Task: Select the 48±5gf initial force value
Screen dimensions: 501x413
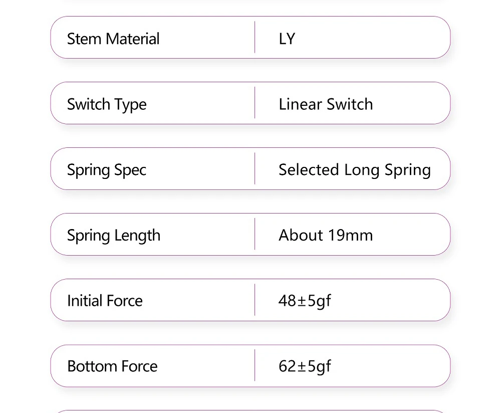Action: point(305,301)
